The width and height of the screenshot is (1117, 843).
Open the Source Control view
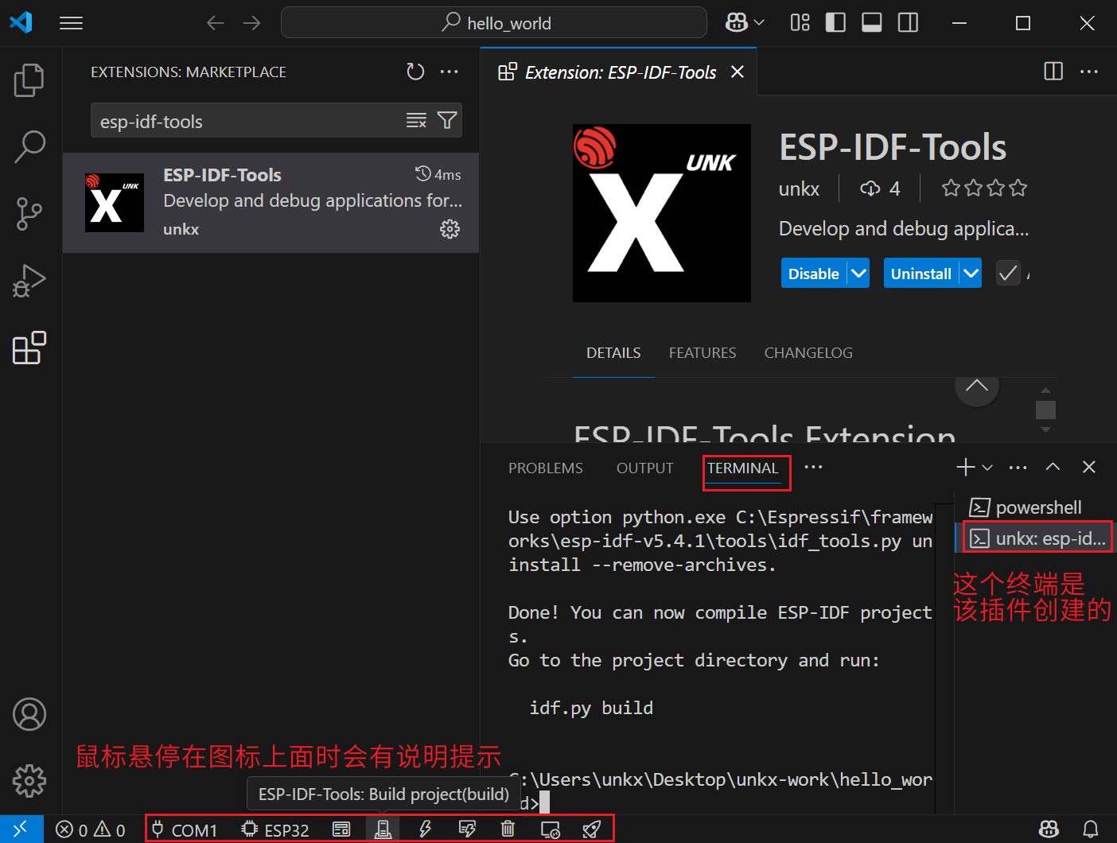29,213
